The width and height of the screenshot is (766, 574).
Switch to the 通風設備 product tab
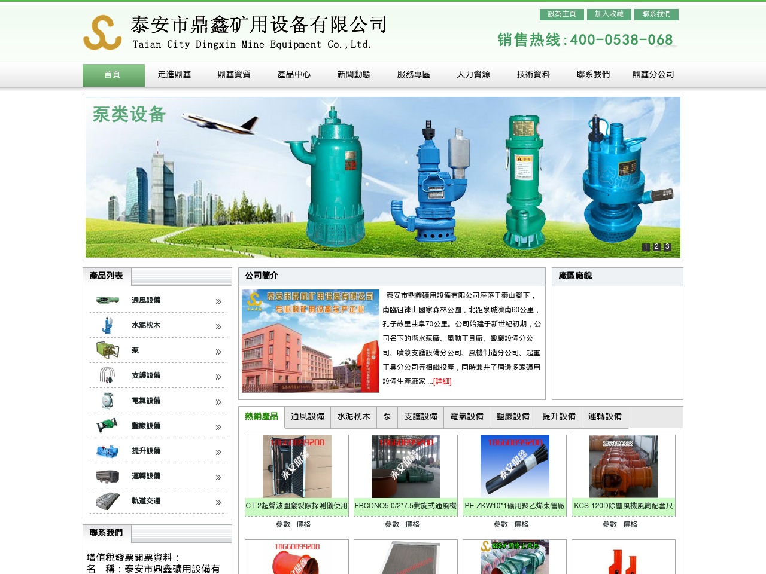[308, 417]
